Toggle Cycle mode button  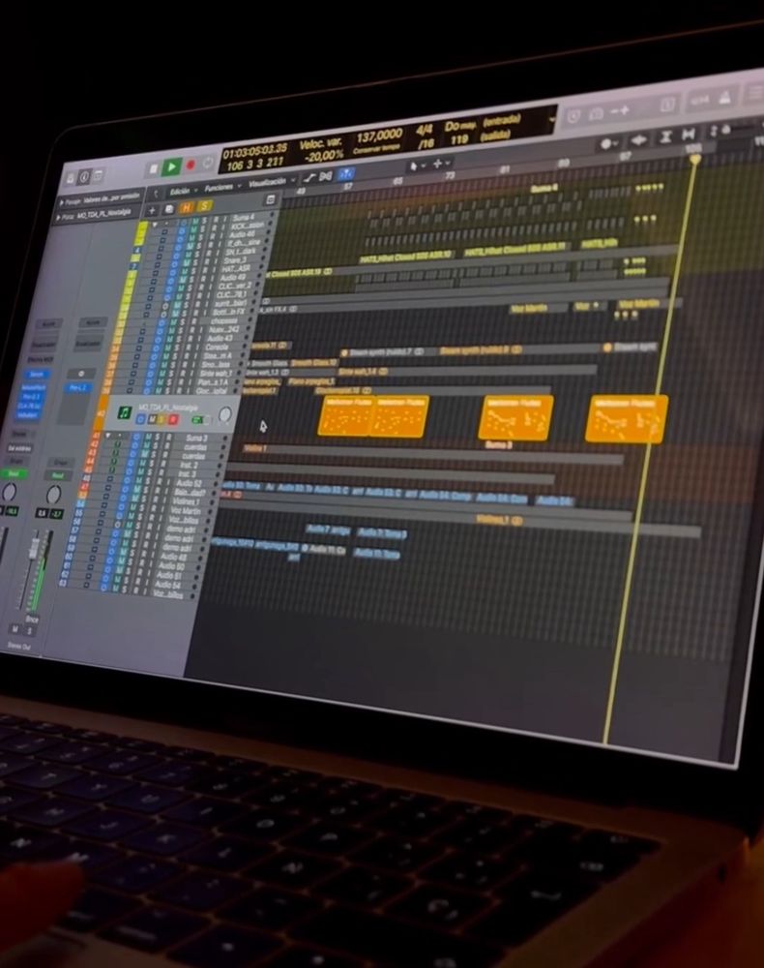pyautogui.click(x=207, y=163)
